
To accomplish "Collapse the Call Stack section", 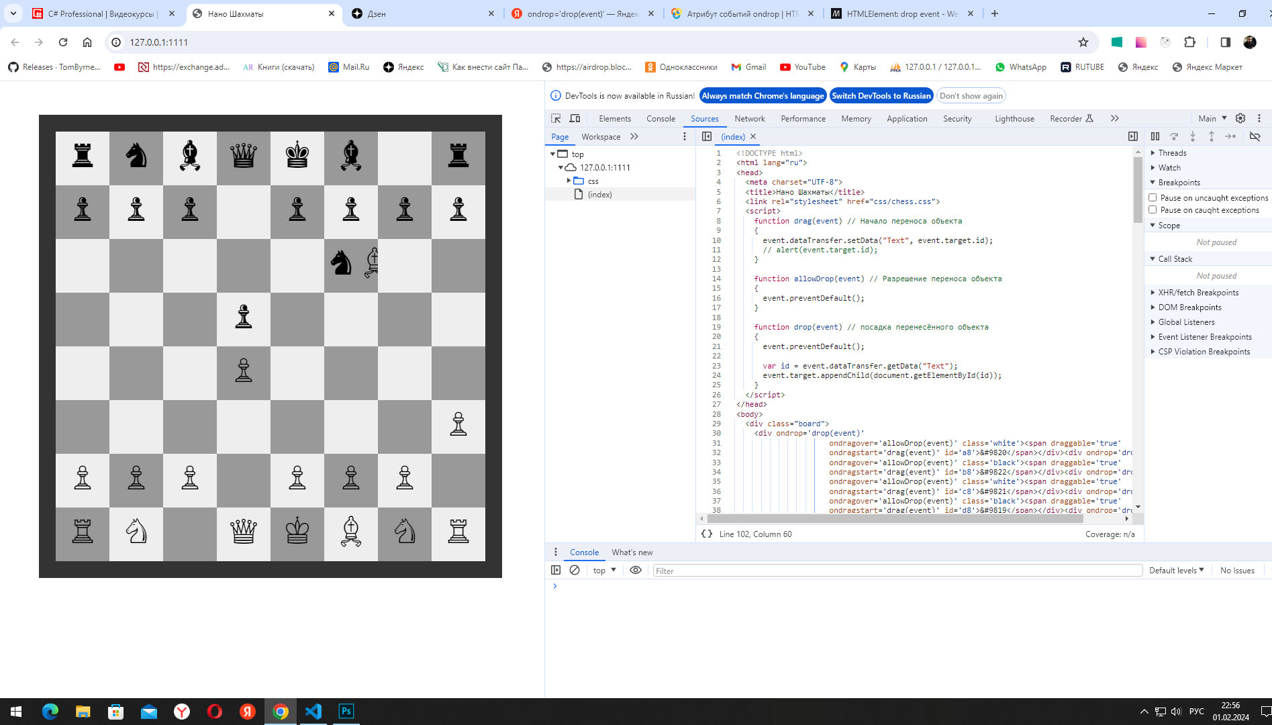I will [x=1175, y=258].
